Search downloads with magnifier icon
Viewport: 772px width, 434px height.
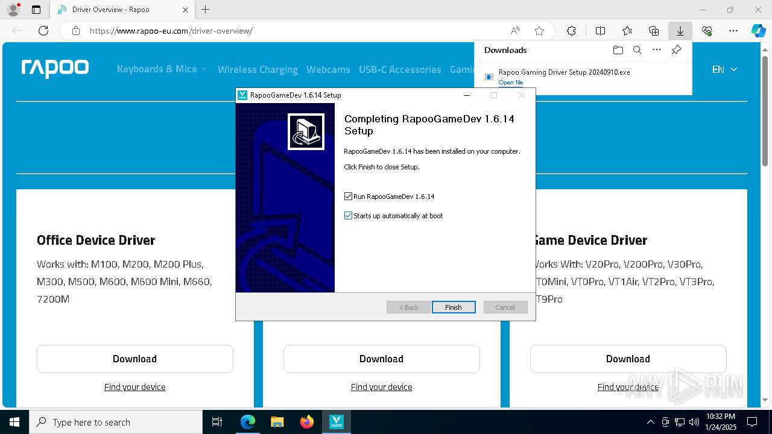click(x=637, y=50)
